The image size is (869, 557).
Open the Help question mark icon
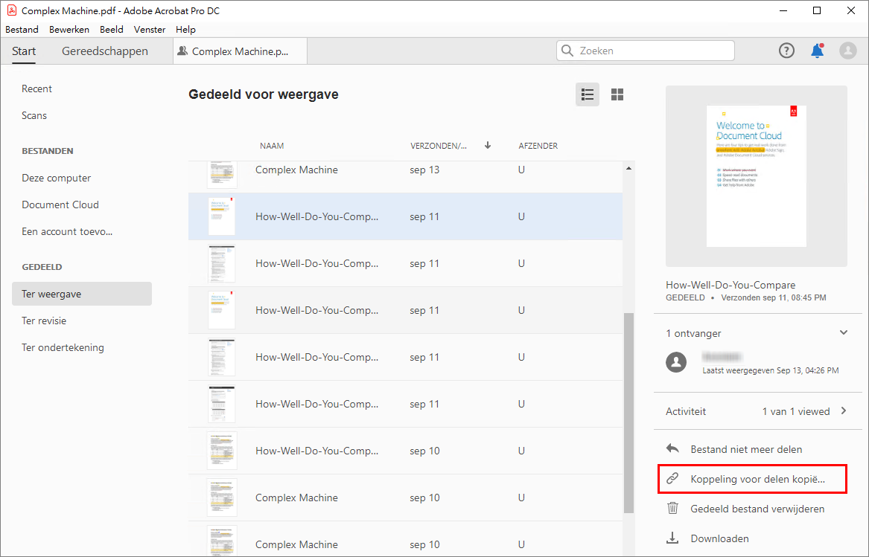pyautogui.click(x=786, y=51)
